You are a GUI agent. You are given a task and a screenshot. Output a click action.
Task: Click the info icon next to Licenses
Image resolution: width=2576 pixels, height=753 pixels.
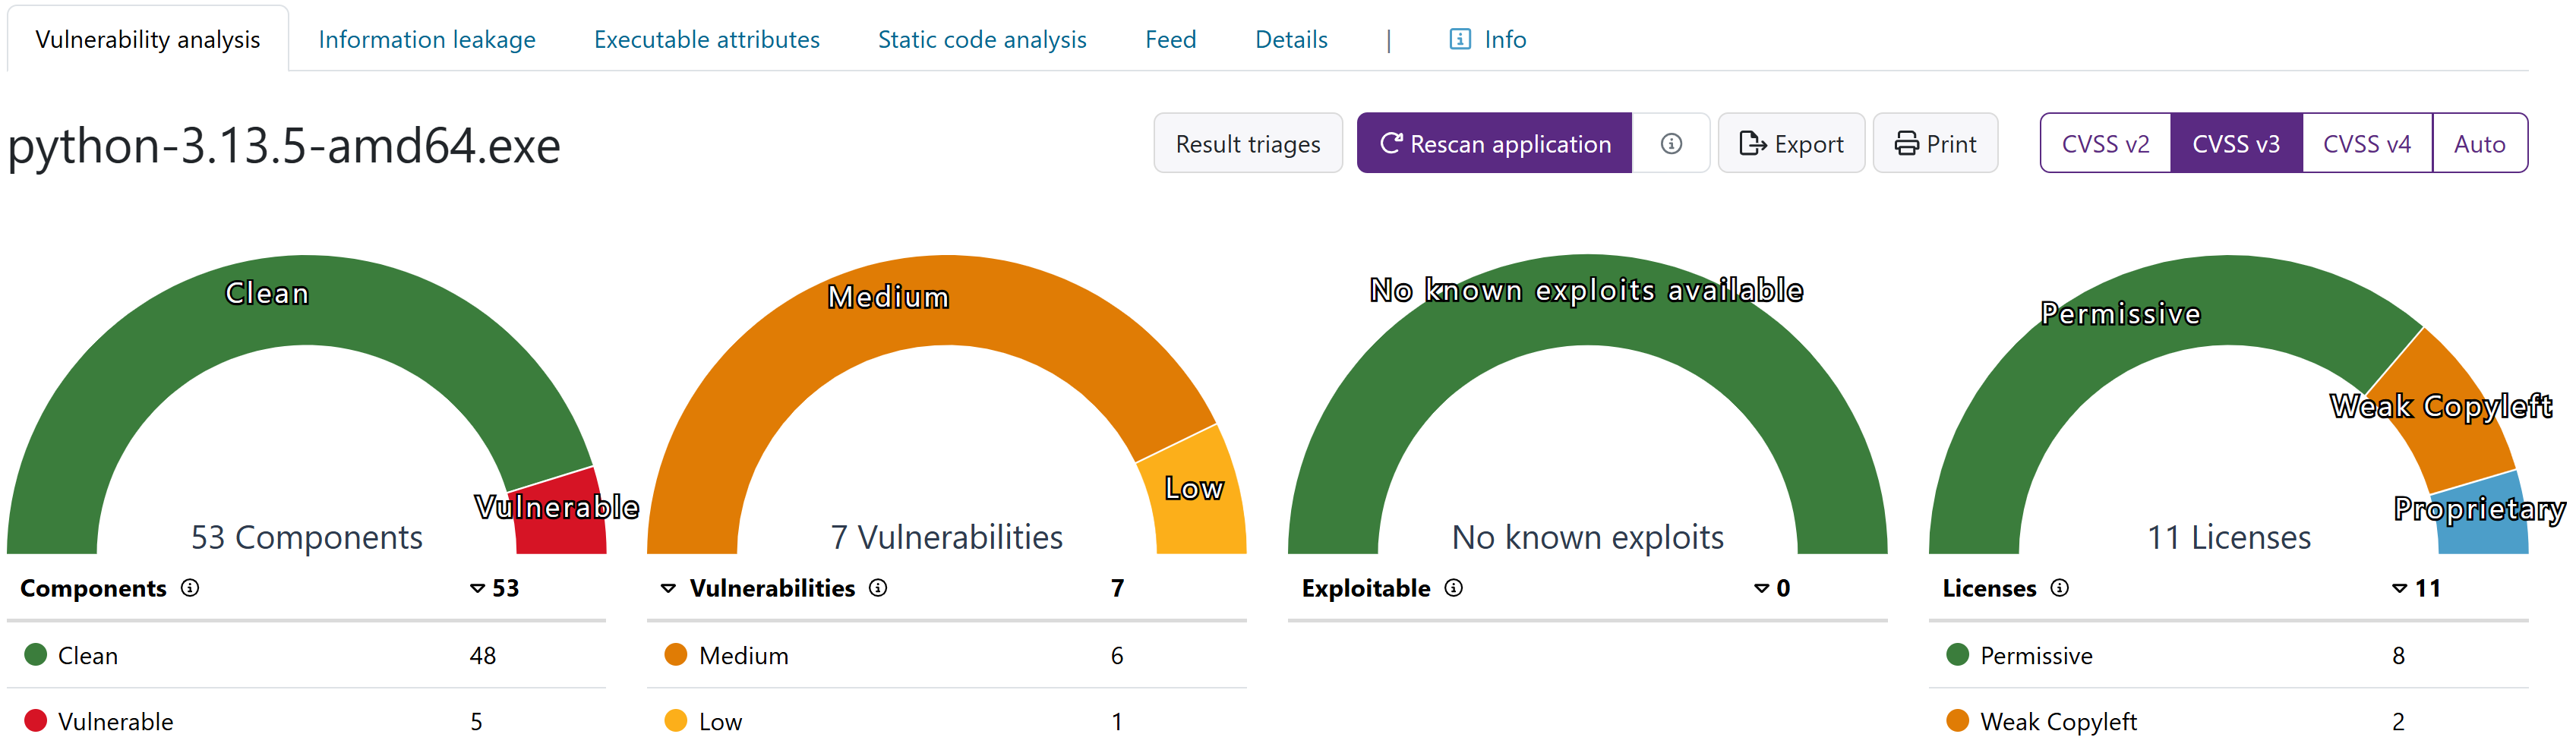pos(2059,588)
